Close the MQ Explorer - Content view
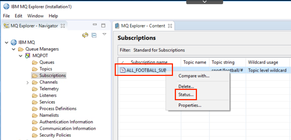The height and width of the screenshot is (140, 291). pos(170,26)
